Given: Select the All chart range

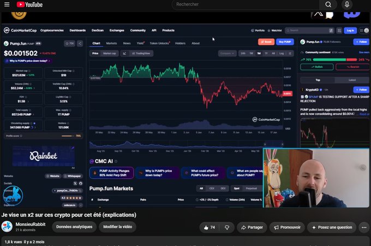Looking at the screenshot, I should tap(273, 54).
